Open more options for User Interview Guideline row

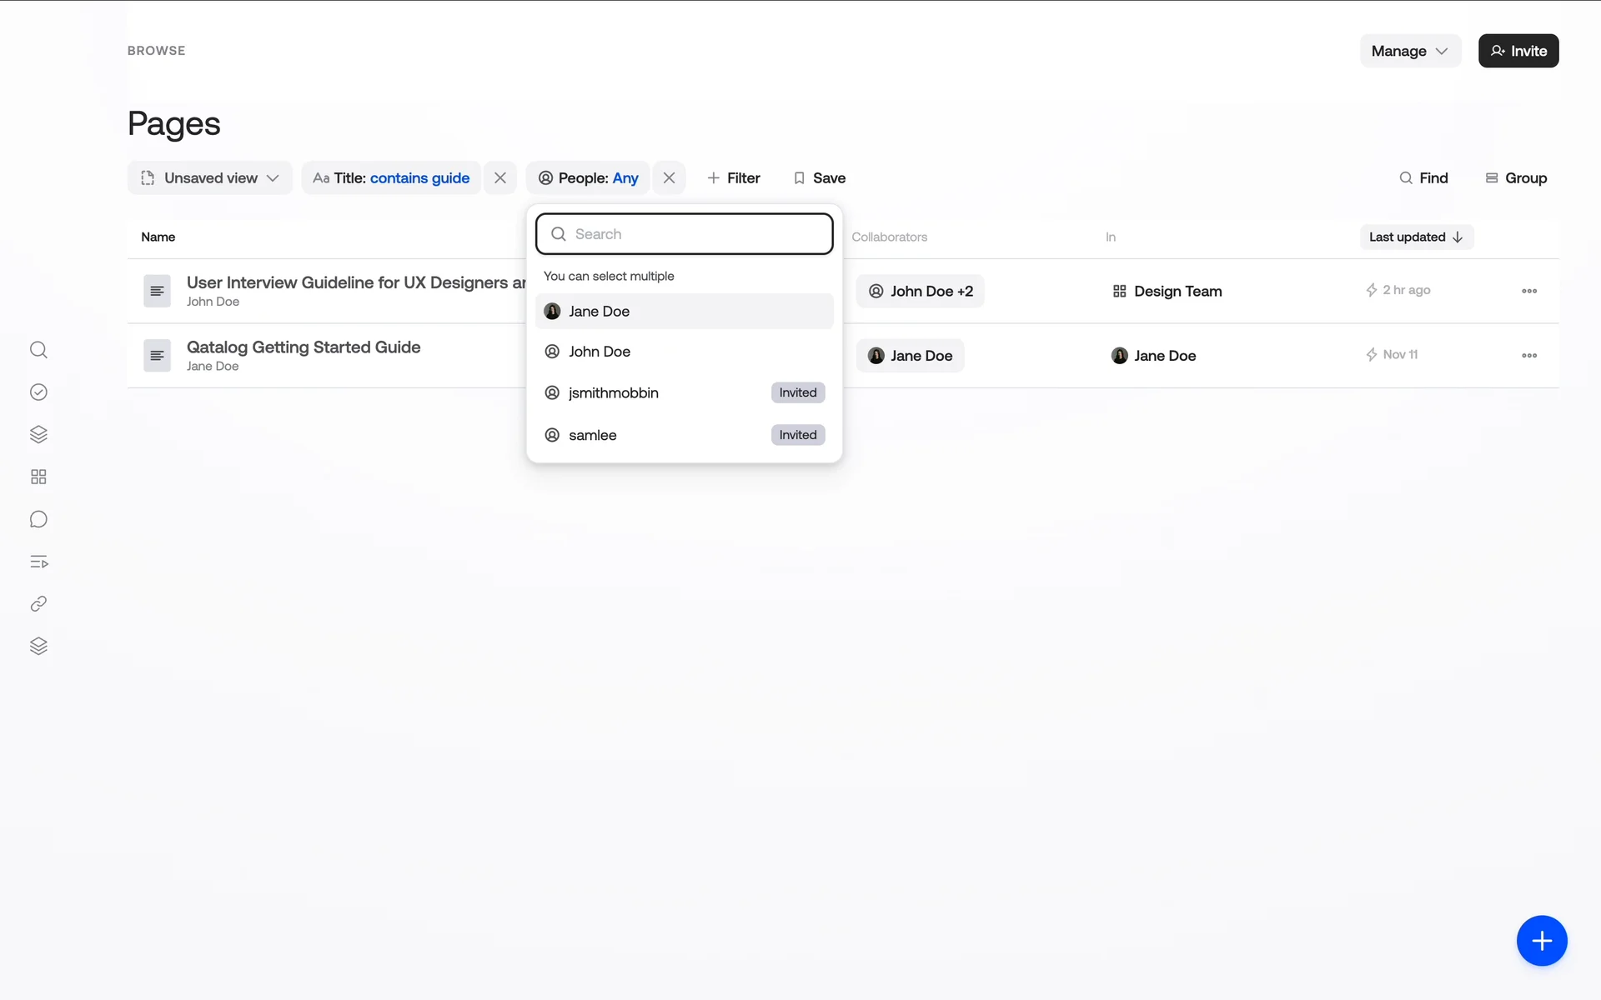pos(1528,291)
